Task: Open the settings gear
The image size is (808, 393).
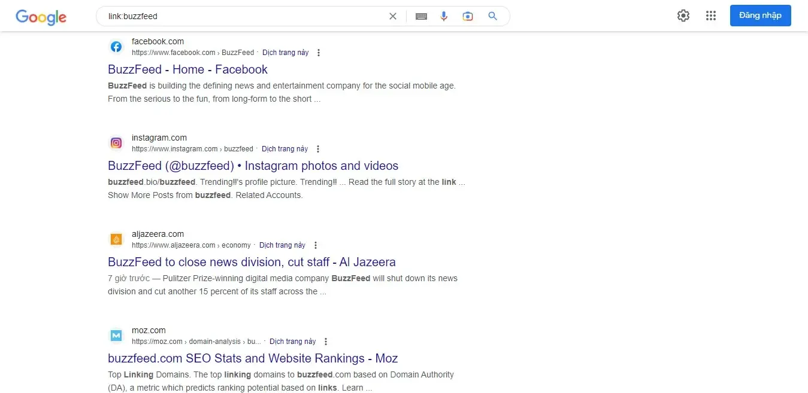Action: (683, 16)
